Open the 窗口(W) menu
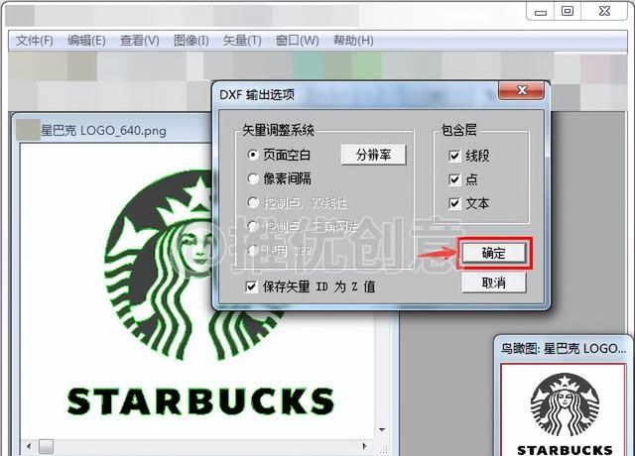The width and height of the screenshot is (635, 456). pyautogui.click(x=297, y=41)
